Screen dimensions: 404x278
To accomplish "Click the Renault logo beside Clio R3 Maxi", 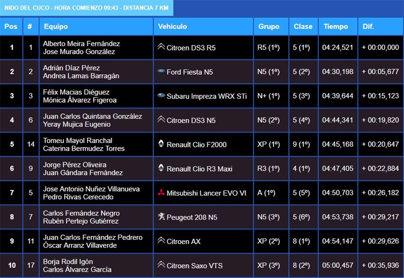I will (161, 168).
